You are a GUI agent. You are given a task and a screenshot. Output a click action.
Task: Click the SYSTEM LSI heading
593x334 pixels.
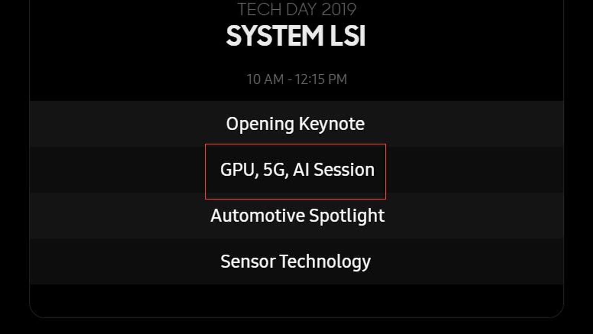296,36
